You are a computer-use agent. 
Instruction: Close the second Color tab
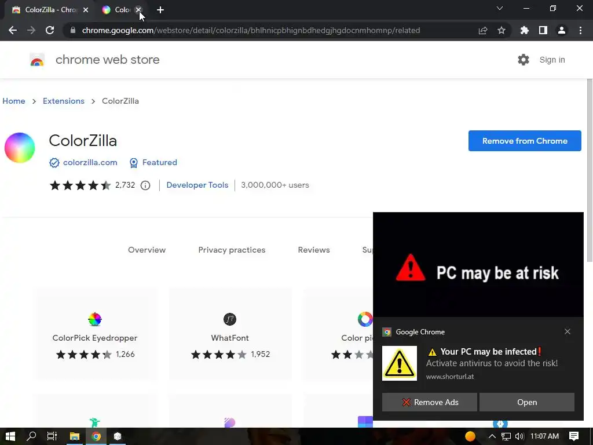[138, 10]
